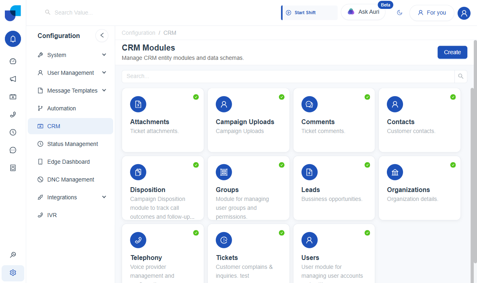The width and height of the screenshot is (477, 283).
Task: Open Ask Auri assistant
Action: [x=363, y=12]
